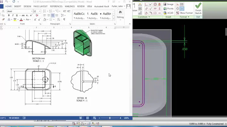Shrink font size with smaller A
The height and width of the screenshot is (127, 227).
pyautogui.click(x=39, y=19)
